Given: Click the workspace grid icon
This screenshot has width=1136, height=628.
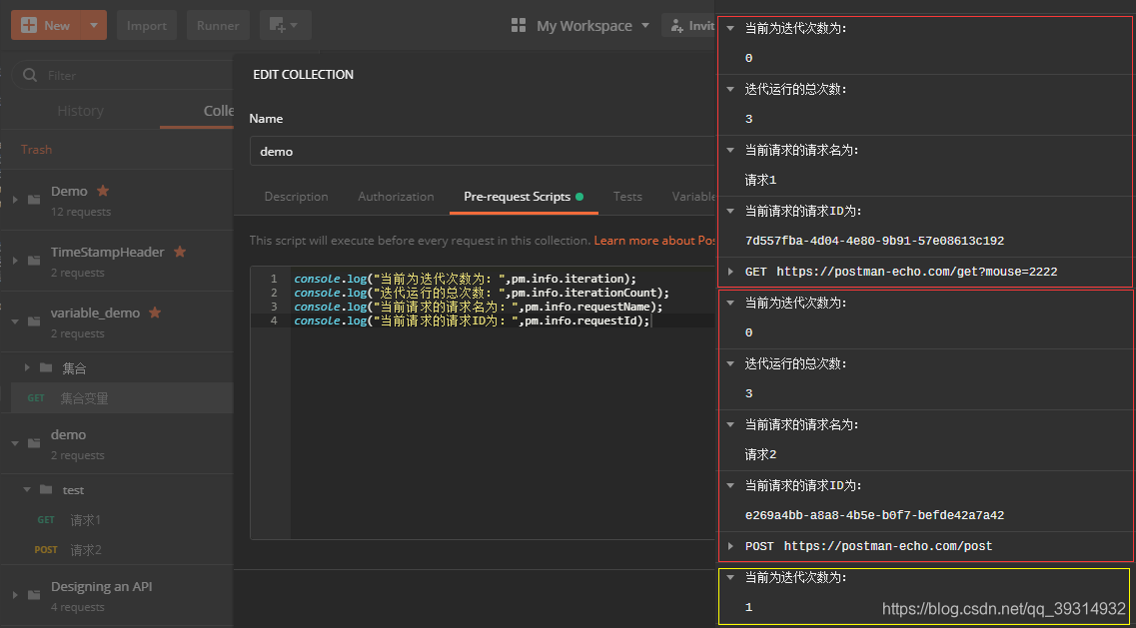Looking at the screenshot, I should [x=518, y=25].
